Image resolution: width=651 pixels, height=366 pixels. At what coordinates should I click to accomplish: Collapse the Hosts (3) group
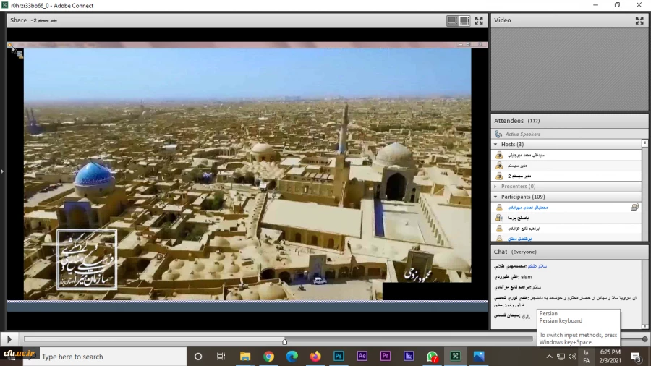496,145
